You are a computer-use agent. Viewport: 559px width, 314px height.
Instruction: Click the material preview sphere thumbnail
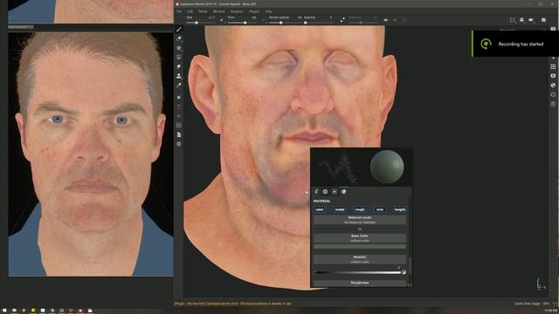click(387, 167)
